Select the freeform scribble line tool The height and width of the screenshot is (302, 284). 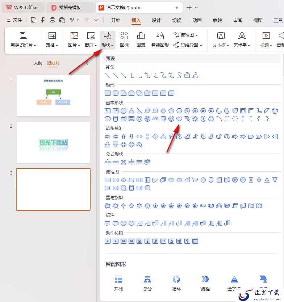(x=195, y=75)
